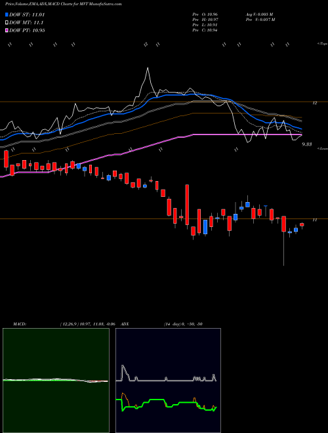Click the tall blue candlestick near 11
Screen dimensions: 328x433
205,227
